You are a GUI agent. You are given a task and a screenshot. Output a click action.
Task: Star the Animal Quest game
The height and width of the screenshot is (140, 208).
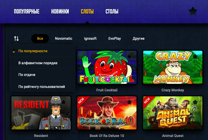click(x=195, y=102)
